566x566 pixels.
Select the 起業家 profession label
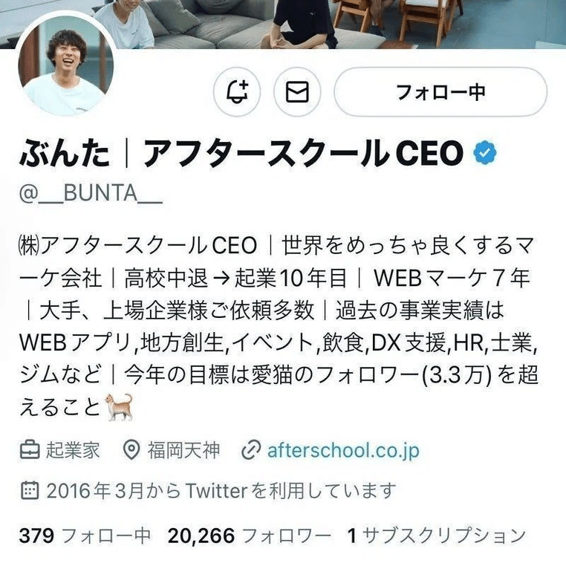click(73, 450)
